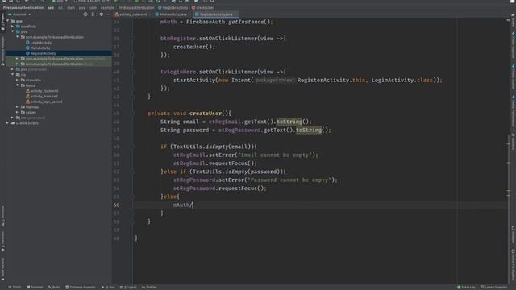Screen dimensions: 516x290
Task: Collapse the app module node
Action: tap(8, 21)
